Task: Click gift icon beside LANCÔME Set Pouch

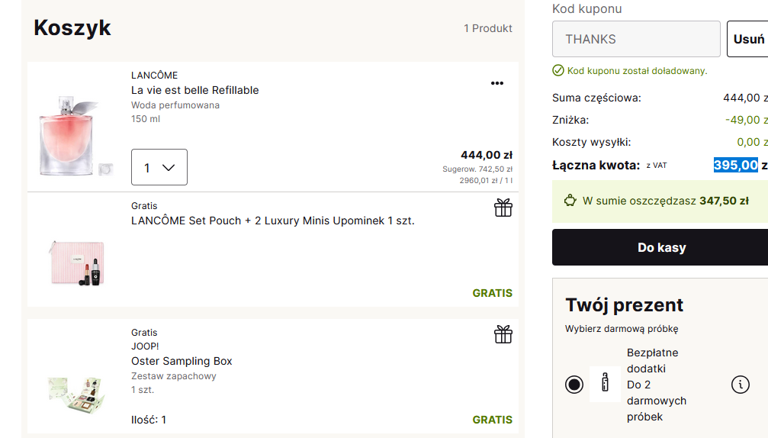Action: [503, 208]
